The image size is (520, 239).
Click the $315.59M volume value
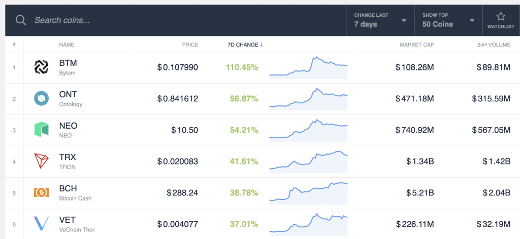(492, 99)
